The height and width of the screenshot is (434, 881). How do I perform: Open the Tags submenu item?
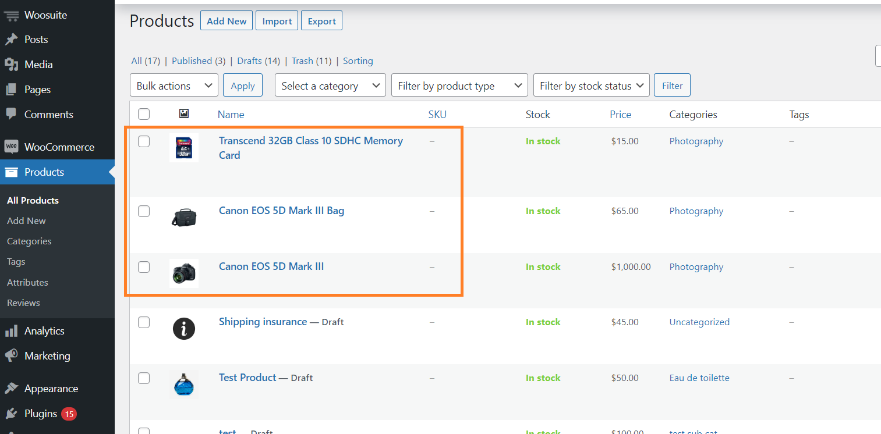point(16,262)
